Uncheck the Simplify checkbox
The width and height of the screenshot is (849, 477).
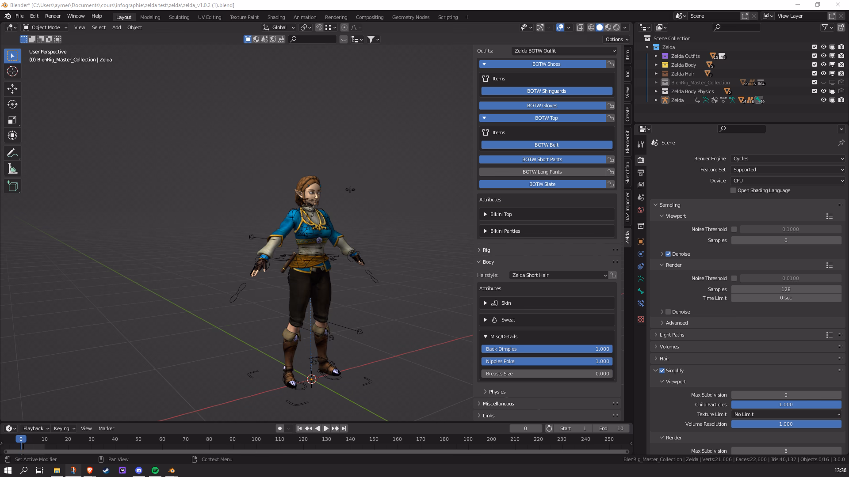click(x=662, y=371)
